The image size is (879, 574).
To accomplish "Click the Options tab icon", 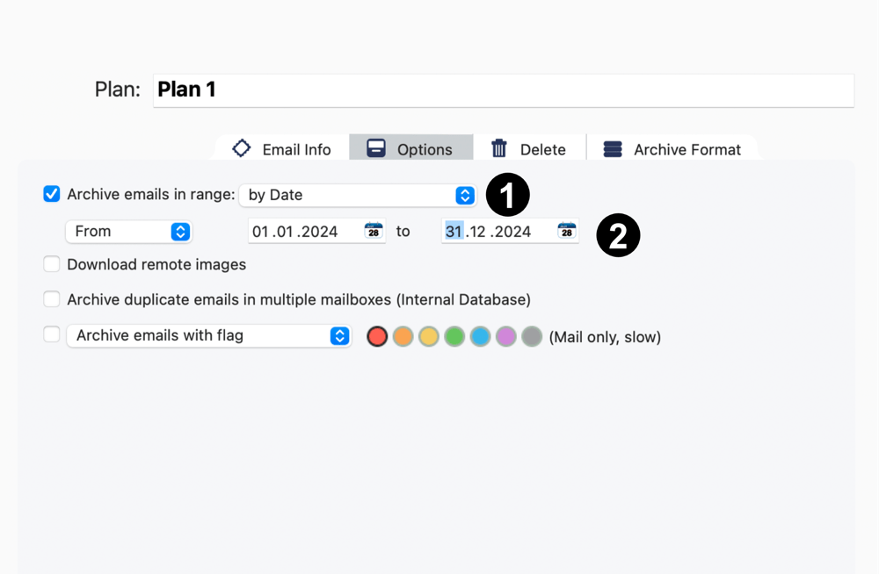I will [x=376, y=148].
